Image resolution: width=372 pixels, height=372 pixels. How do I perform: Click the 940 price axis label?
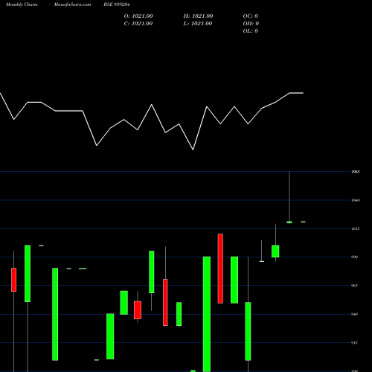coord(355,314)
